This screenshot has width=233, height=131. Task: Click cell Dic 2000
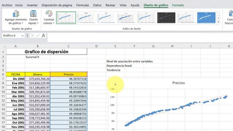(16, 79)
